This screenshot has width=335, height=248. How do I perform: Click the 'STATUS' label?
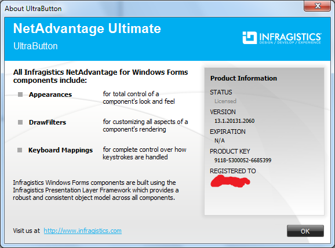[x=221, y=92]
